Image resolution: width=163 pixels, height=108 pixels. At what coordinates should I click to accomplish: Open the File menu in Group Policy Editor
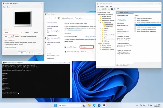point(98,6)
